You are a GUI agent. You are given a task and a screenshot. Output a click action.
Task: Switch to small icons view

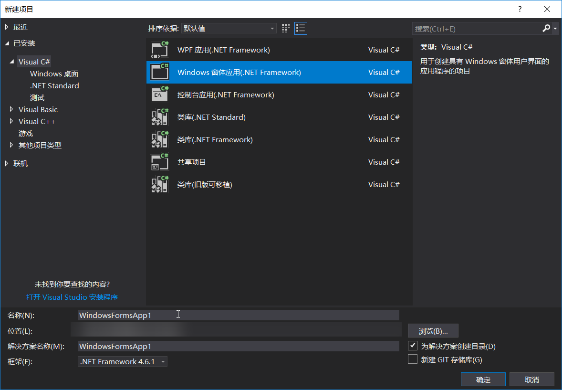coord(286,28)
